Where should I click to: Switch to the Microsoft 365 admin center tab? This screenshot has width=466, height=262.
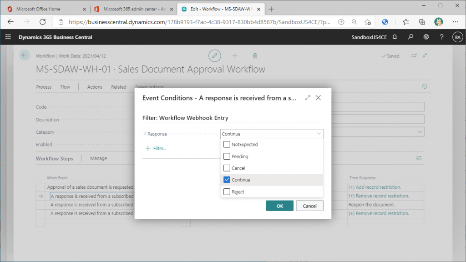[x=135, y=9]
